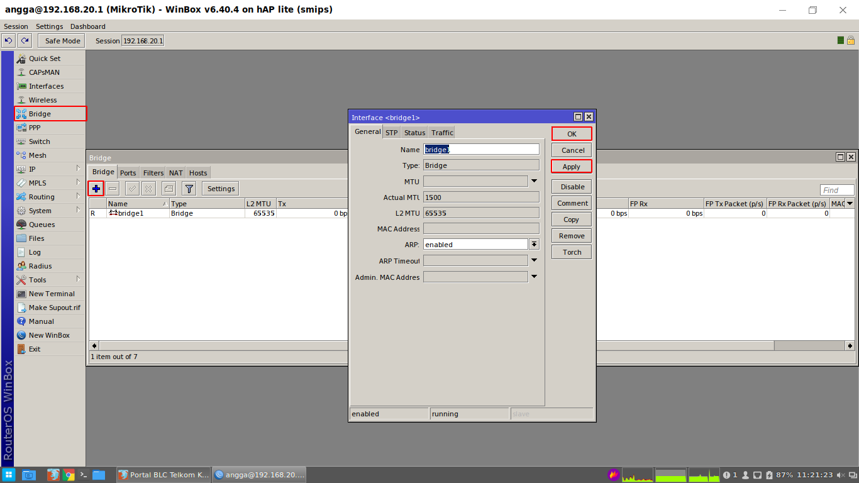This screenshot has height=483, width=859.
Task: Click Cancel in the bridge1 dialog
Action: pyautogui.click(x=572, y=150)
